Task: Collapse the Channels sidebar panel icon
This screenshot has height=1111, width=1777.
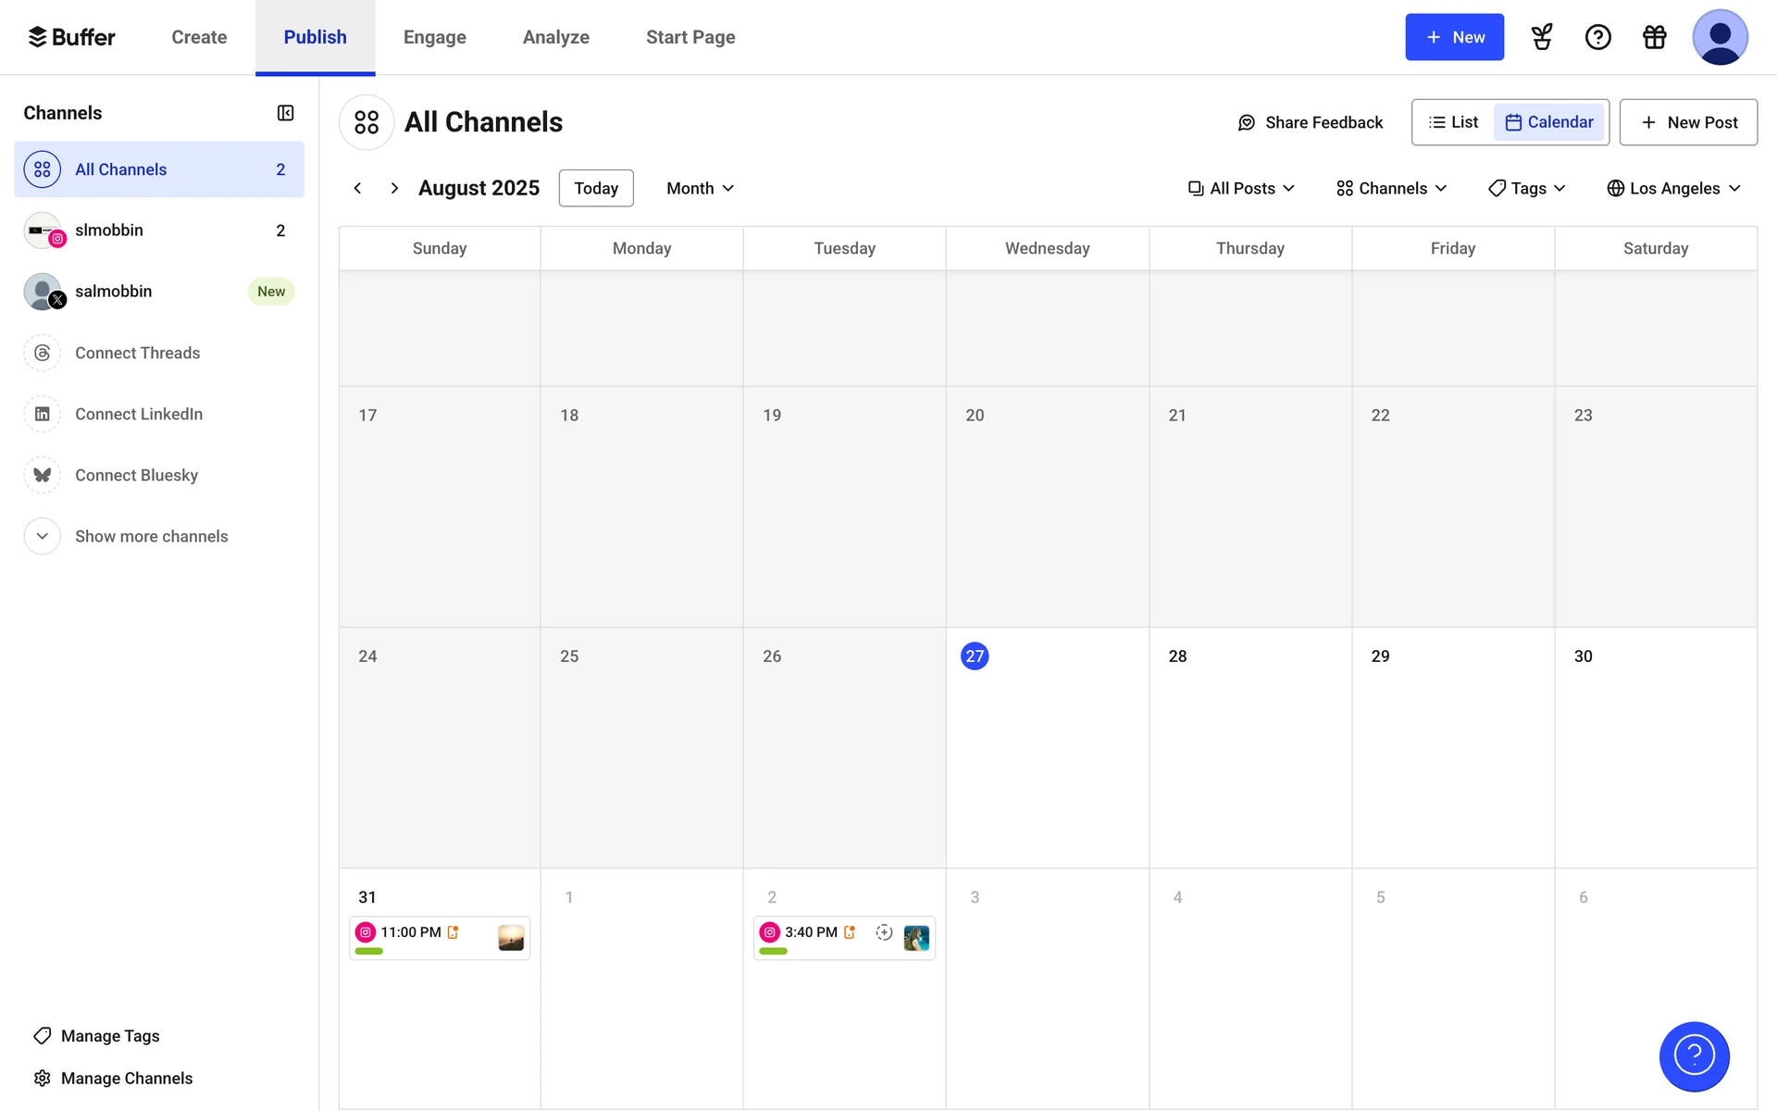Action: point(285,113)
